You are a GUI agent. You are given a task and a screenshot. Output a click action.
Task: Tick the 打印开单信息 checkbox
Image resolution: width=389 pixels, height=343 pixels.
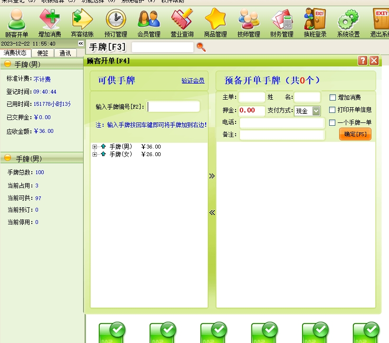(x=332, y=110)
